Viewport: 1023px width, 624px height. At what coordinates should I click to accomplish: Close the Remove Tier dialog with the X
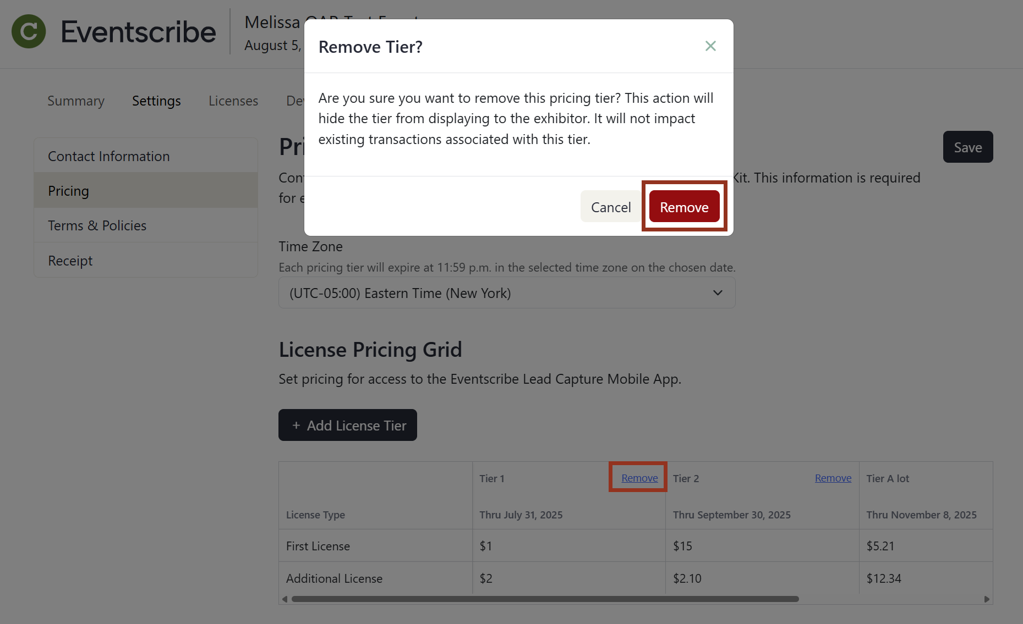(710, 46)
